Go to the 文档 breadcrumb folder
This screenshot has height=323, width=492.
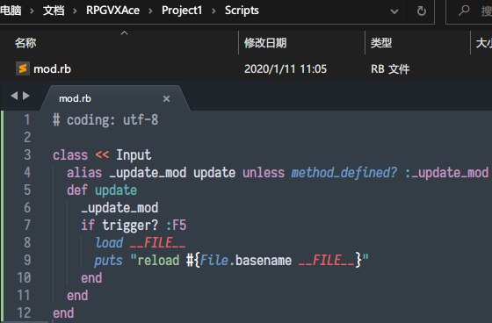click(54, 11)
